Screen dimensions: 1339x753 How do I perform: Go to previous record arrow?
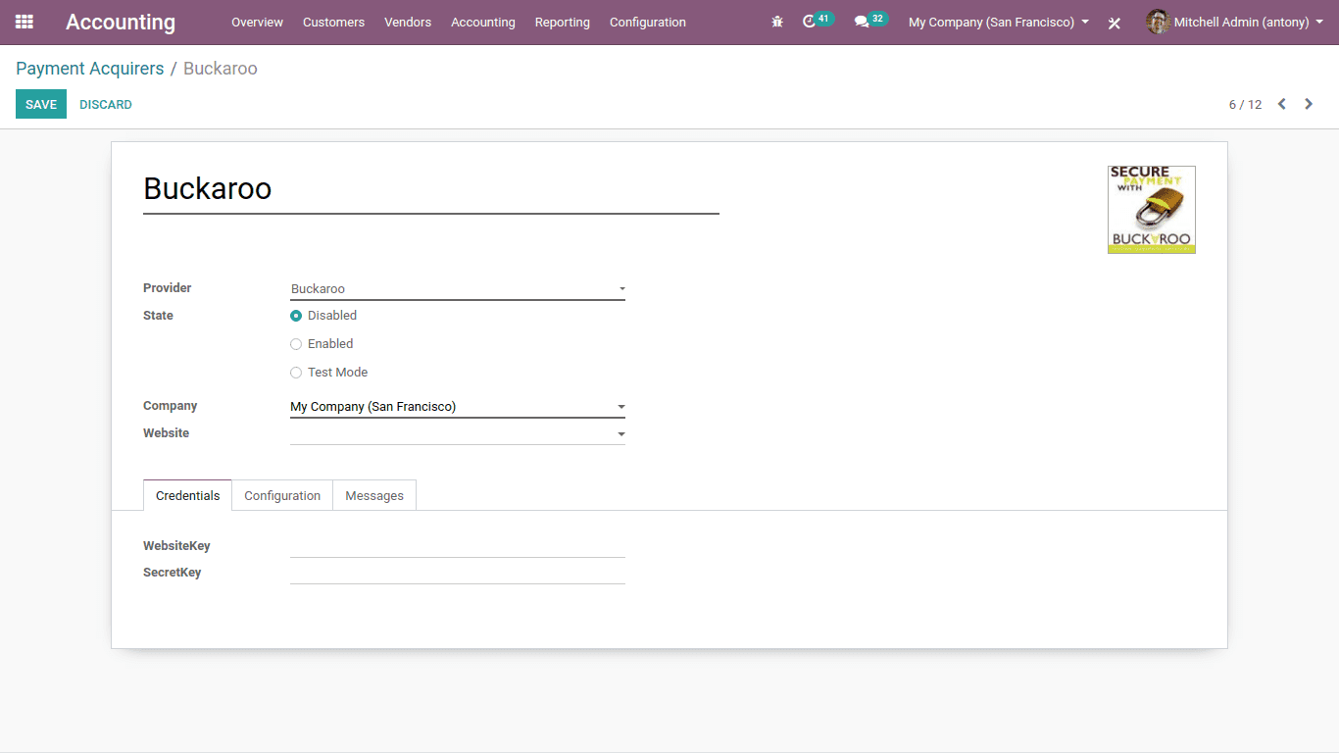1281,104
